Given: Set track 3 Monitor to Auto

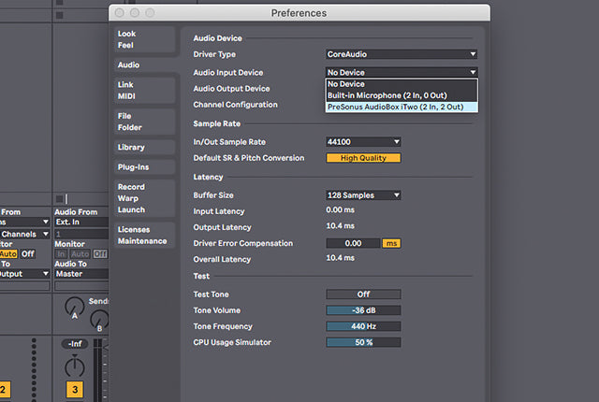Looking at the screenshot, I should click(80, 254).
